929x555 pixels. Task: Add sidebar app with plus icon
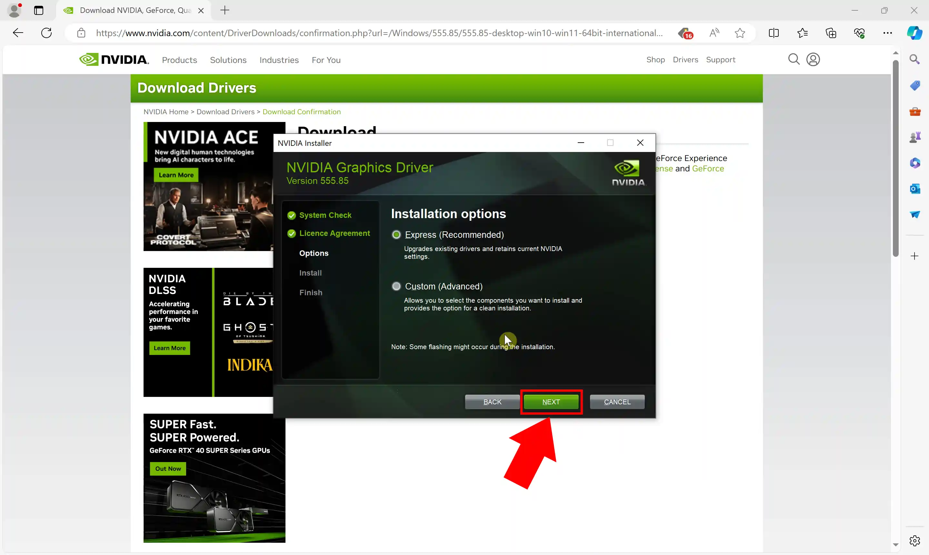point(914,256)
